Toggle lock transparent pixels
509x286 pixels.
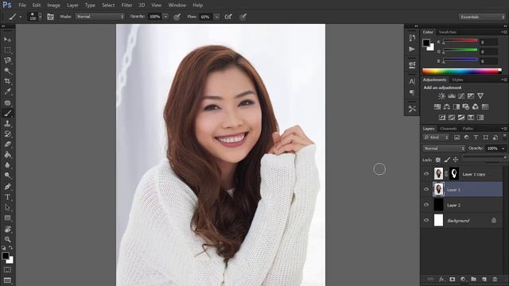pyautogui.click(x=438, y=160)
